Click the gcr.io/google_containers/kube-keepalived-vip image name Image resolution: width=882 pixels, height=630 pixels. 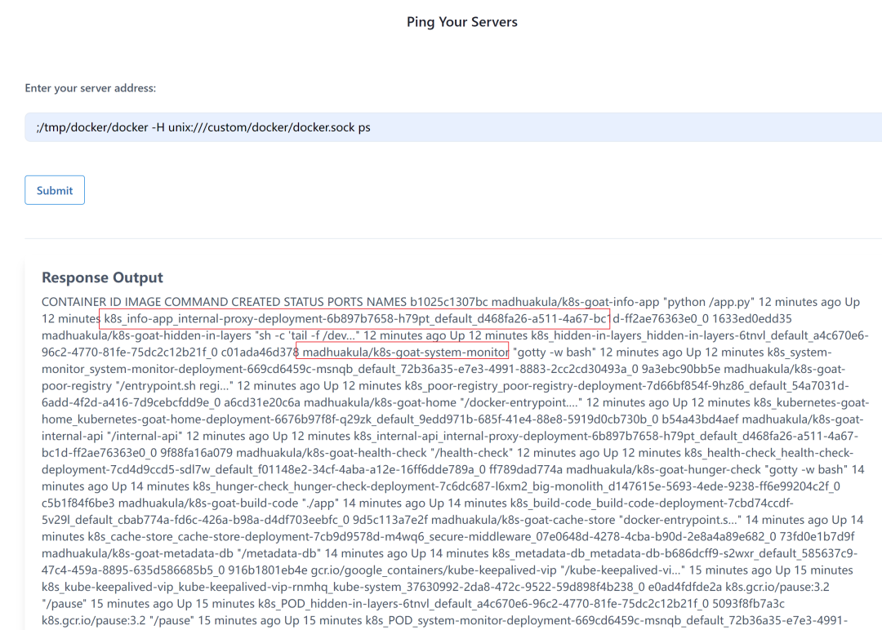434,571
